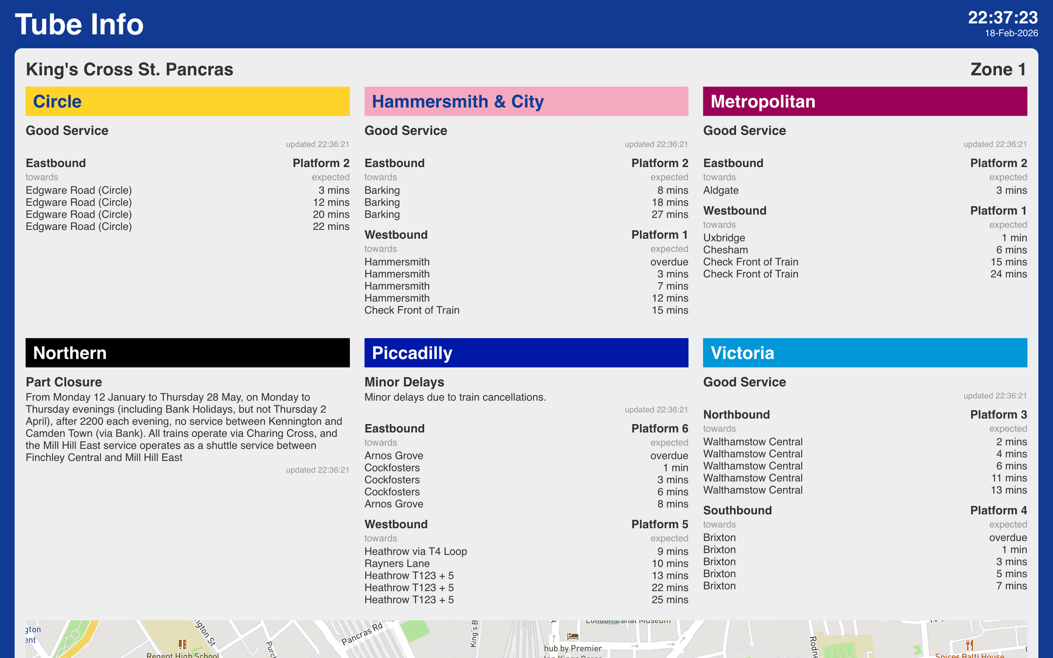This screenshot has width=1053, height=658.
Task: Click the Metropolitan Westbound heading
Action: tap(735, 211)
